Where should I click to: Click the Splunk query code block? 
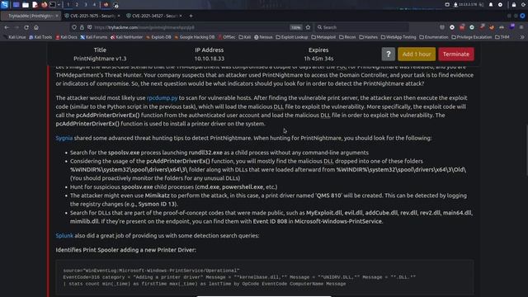tap(265, 277)
